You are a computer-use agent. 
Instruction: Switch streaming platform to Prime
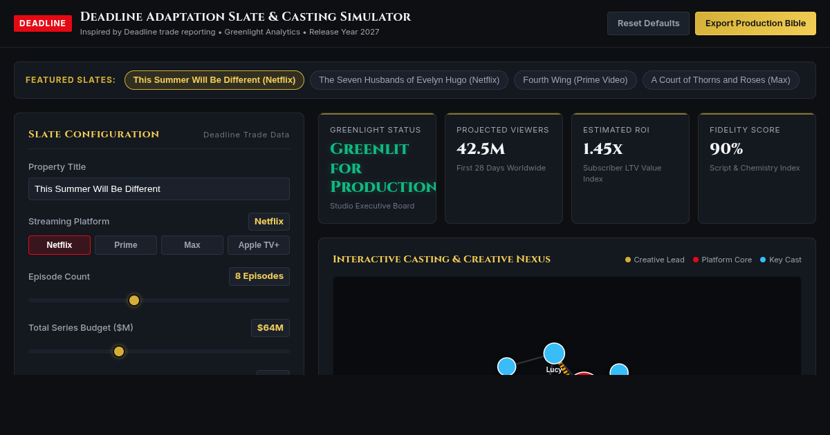coord(126,245)
